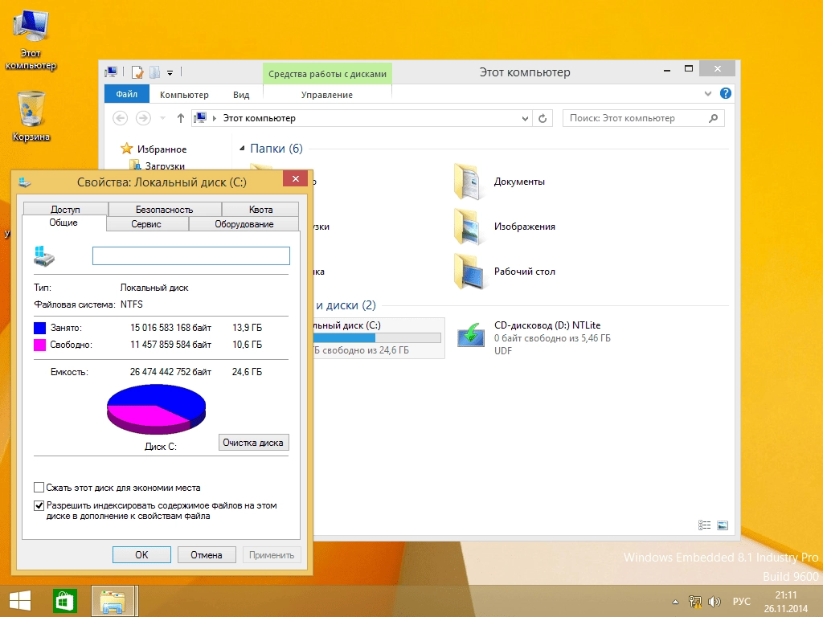The image size is (823, 617).
Task: Switch to the Оборудование tab in properties
Action: [244, 224]
